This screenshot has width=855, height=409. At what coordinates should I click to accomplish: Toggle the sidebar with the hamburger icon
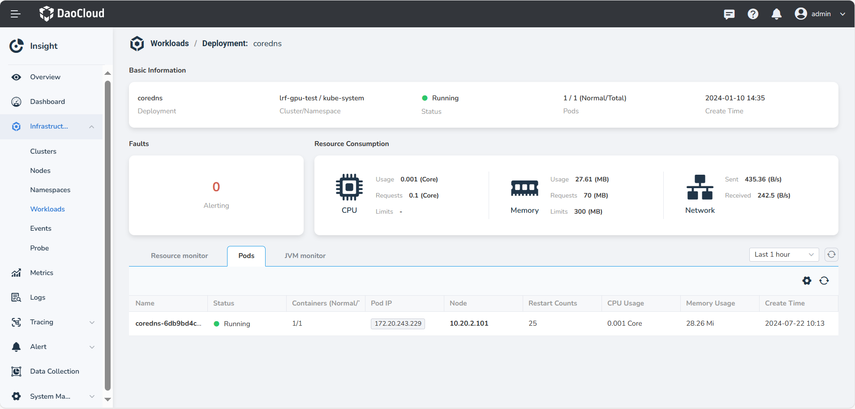(16, 14)
